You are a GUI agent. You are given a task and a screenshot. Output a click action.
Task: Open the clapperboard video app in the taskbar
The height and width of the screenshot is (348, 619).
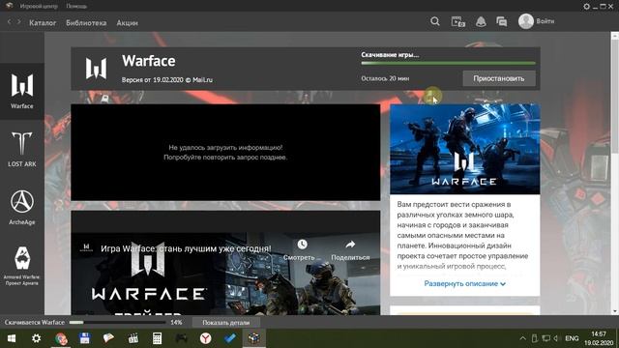pos(133,338)
